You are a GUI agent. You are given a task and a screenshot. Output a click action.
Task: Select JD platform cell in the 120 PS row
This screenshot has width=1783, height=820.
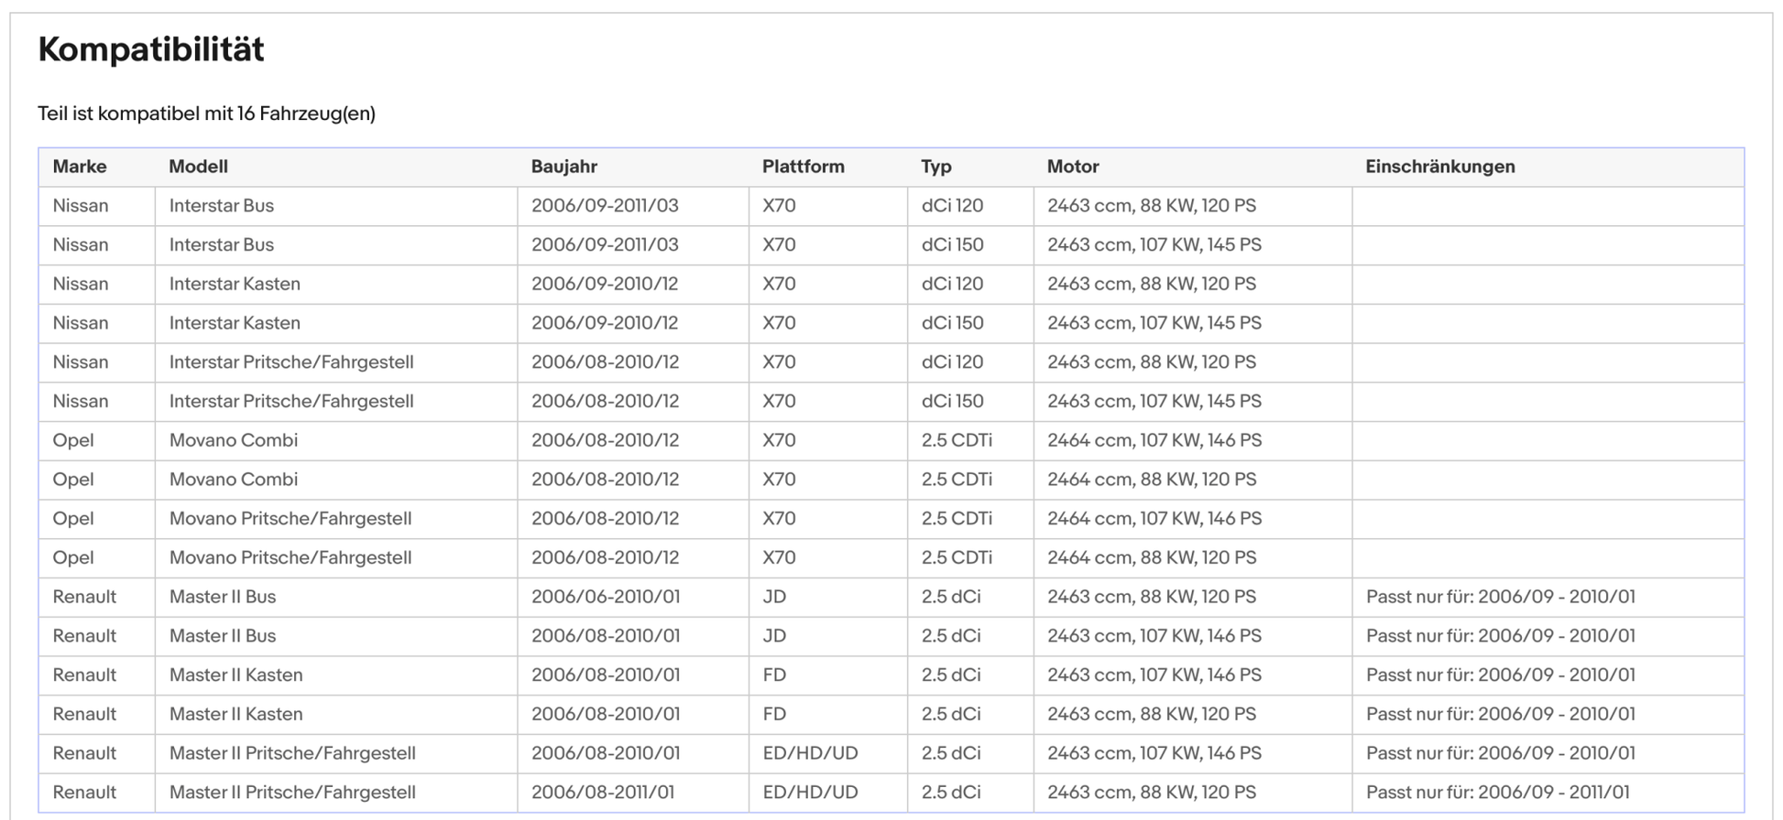tap(774, 597)
